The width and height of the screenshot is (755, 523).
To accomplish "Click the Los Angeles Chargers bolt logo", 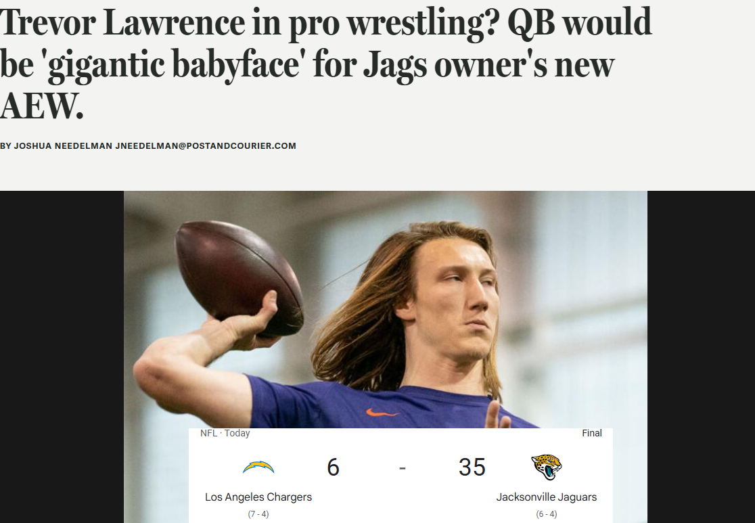I will 258,467.
